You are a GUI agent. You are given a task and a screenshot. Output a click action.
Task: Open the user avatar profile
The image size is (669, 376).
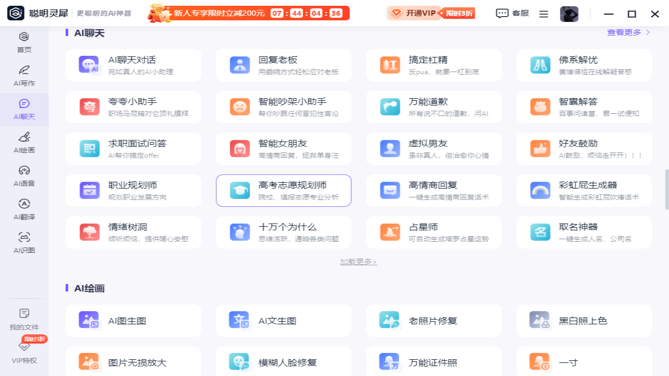(x=569, y=14)
